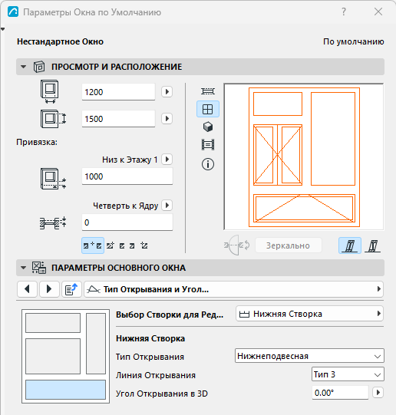Toggle the active first opening plane button

click(350, 245)
